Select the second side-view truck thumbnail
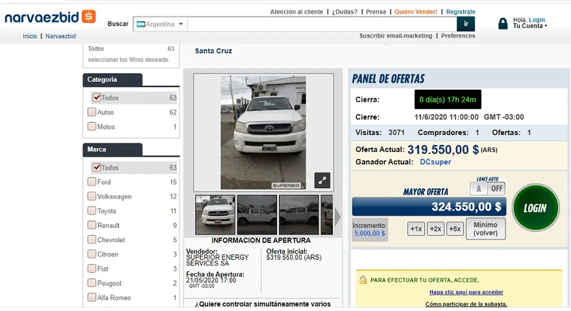The image size is (571, 311). [257, 215]
